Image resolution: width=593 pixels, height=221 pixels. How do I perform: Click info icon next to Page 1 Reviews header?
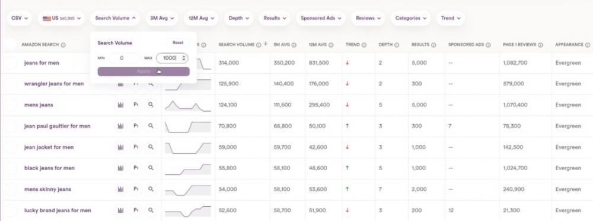pyautogui.click(x=540, y=45)
